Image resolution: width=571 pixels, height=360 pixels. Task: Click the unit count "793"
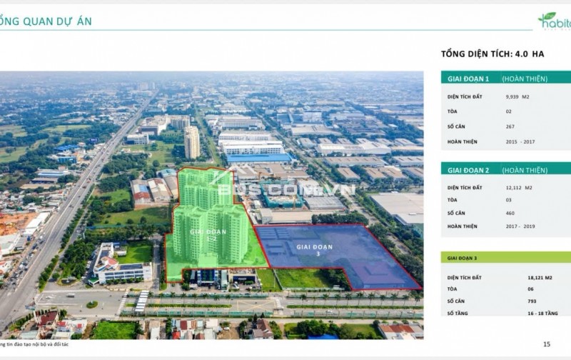click(532, 301)
